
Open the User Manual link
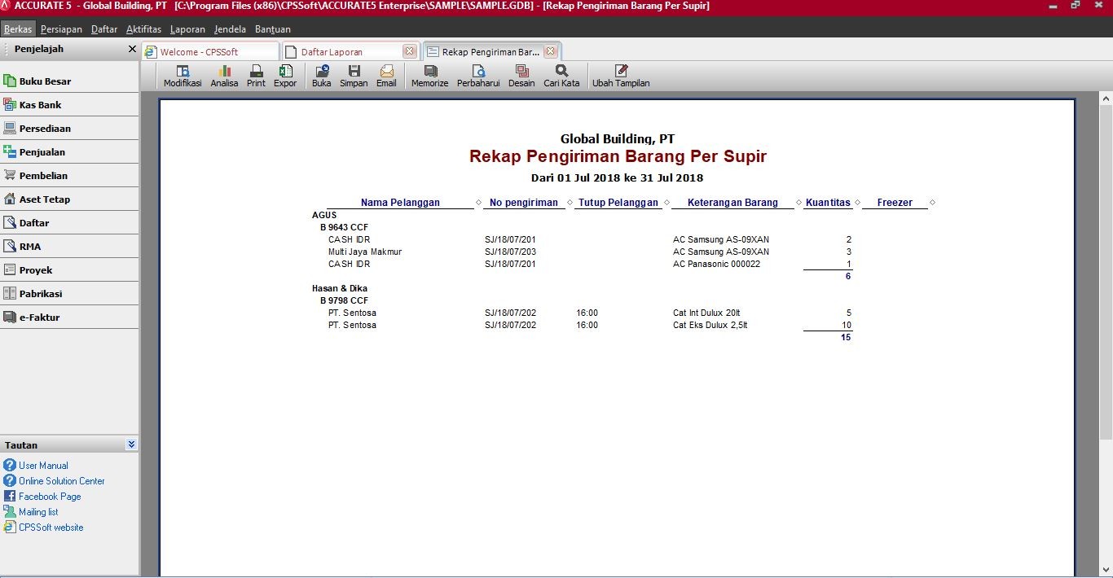(x=43, y=466)
